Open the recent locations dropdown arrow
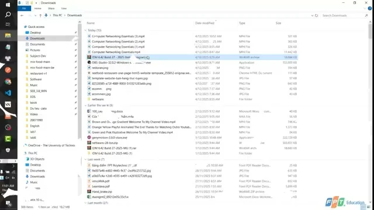Viewport: 374px width, 210px height. (35, 16)
